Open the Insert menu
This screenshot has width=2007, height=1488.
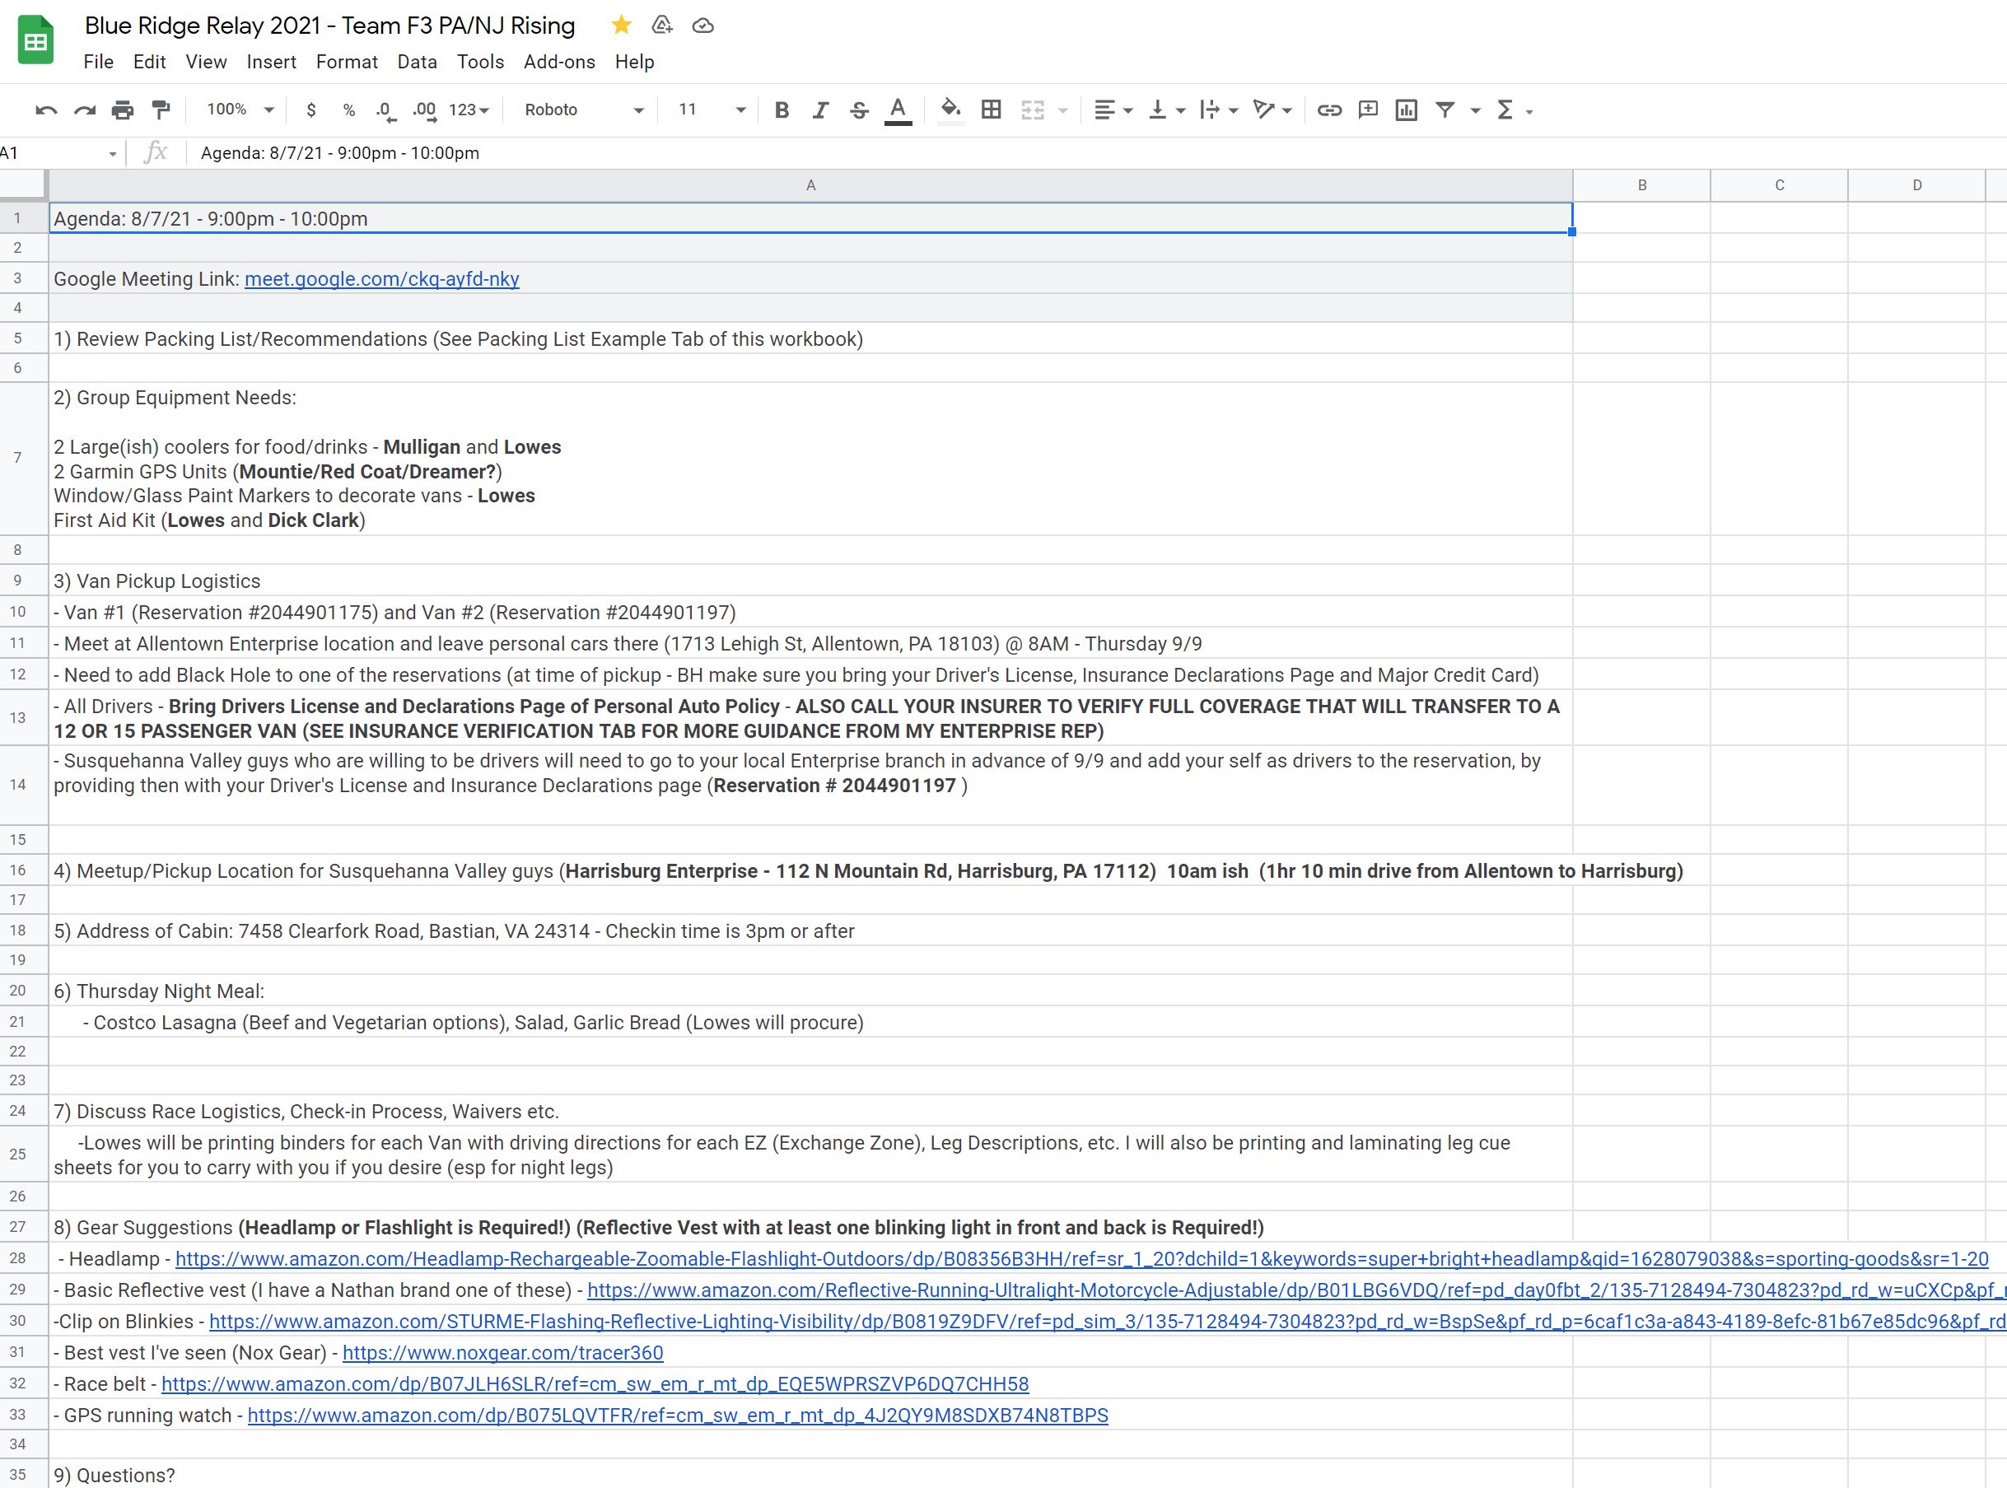pyautogui.click(x=271, y=62)
